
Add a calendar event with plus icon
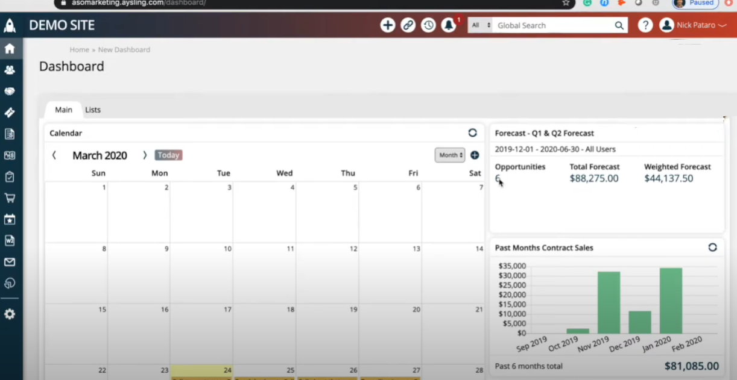(x=475, y=155)
